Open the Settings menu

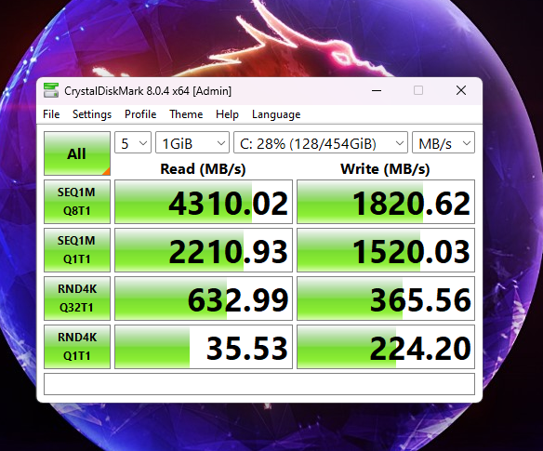pos(92,114)
